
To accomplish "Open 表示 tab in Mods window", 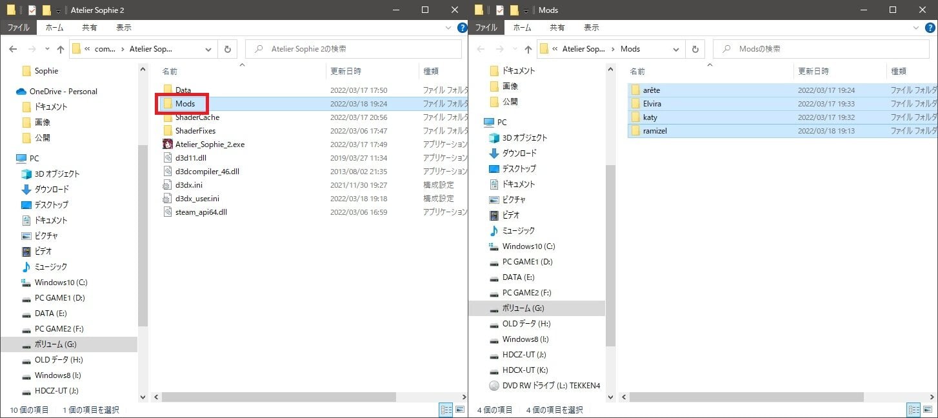I will click(x=592, y=28).
